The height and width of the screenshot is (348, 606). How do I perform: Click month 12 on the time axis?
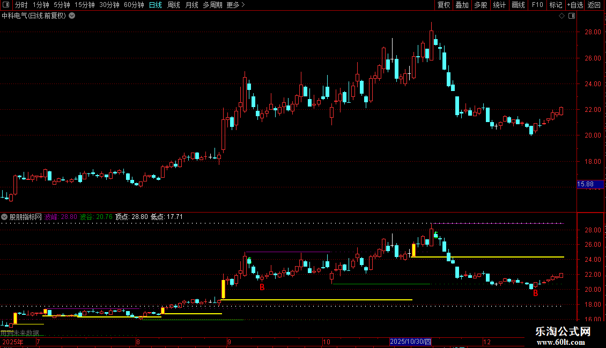tap(486, 342)
